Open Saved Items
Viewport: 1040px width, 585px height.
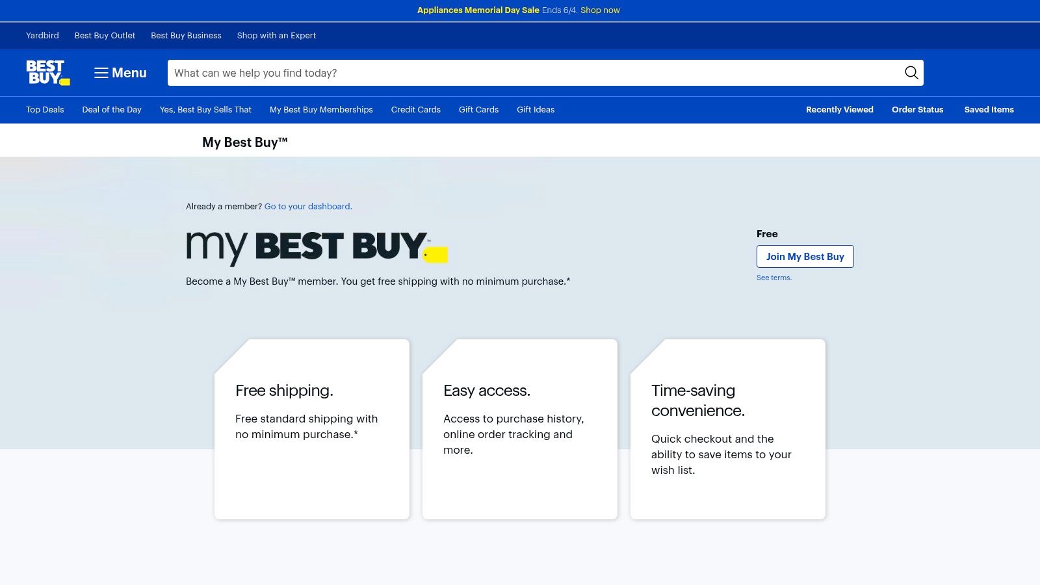[989, 110]
